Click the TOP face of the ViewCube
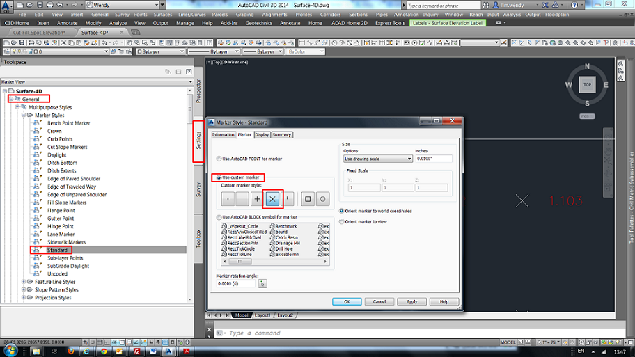Image resolution: width=635 pixels, height=357 pixels. 587,85
